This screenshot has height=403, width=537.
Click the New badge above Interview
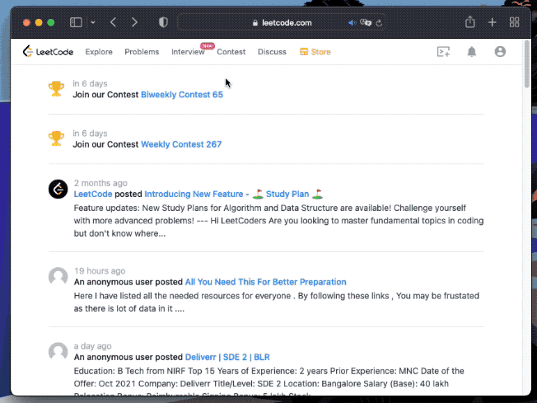pyautogui.click(x=208, y=45)
